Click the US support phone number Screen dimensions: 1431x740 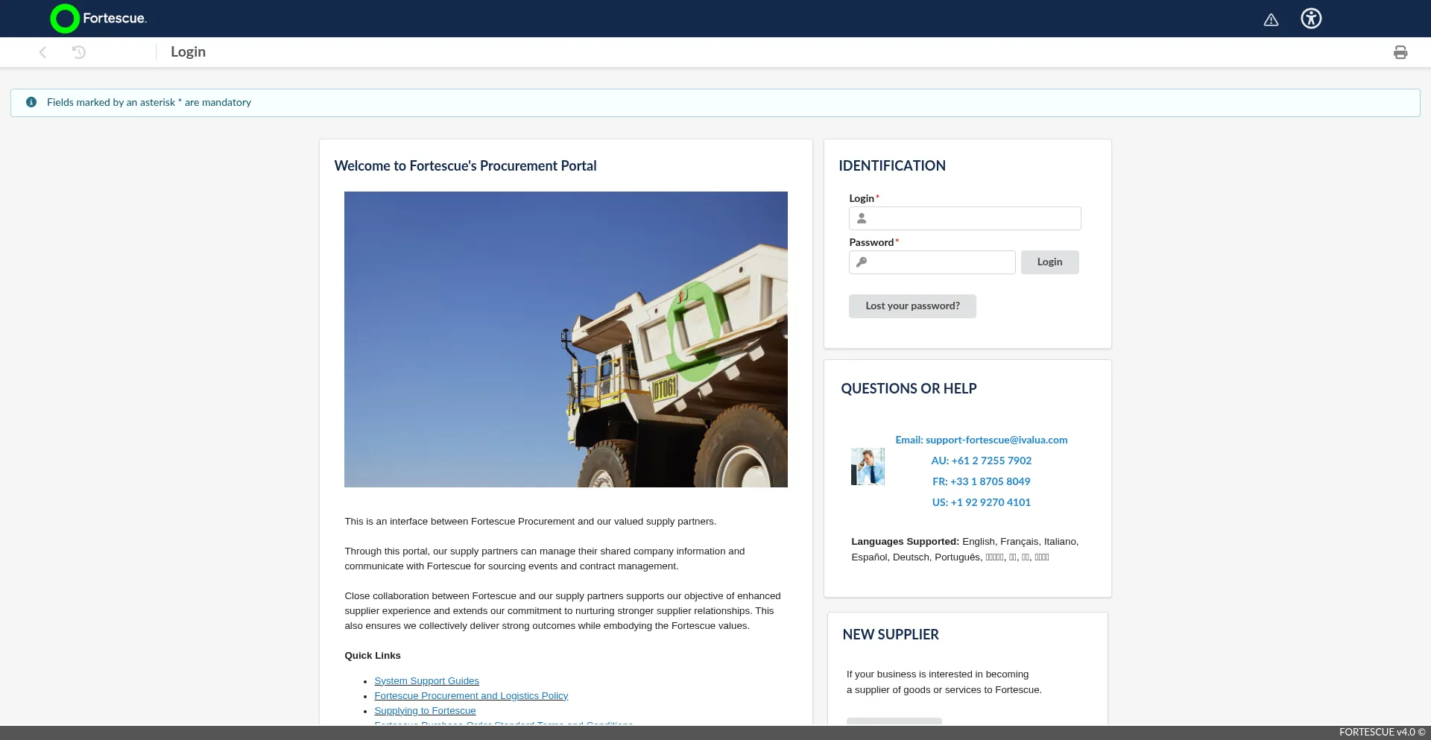pos(990,503)
